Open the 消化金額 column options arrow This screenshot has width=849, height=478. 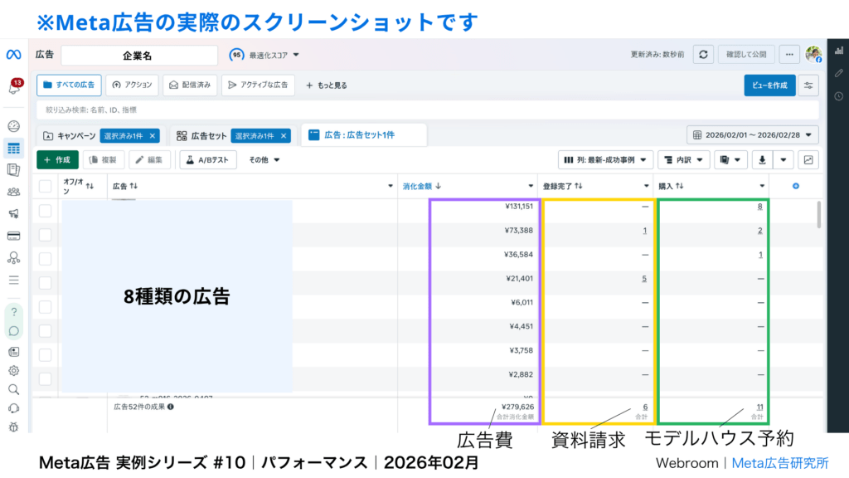(x=531, y=186)
